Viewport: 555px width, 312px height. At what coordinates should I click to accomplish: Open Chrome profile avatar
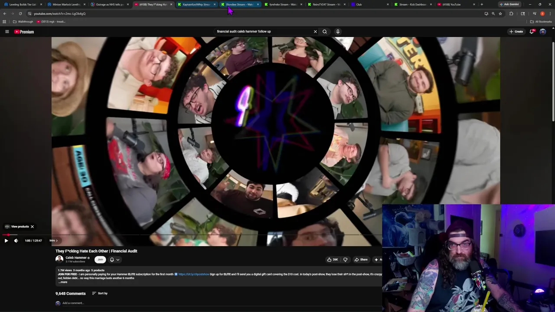542,13
